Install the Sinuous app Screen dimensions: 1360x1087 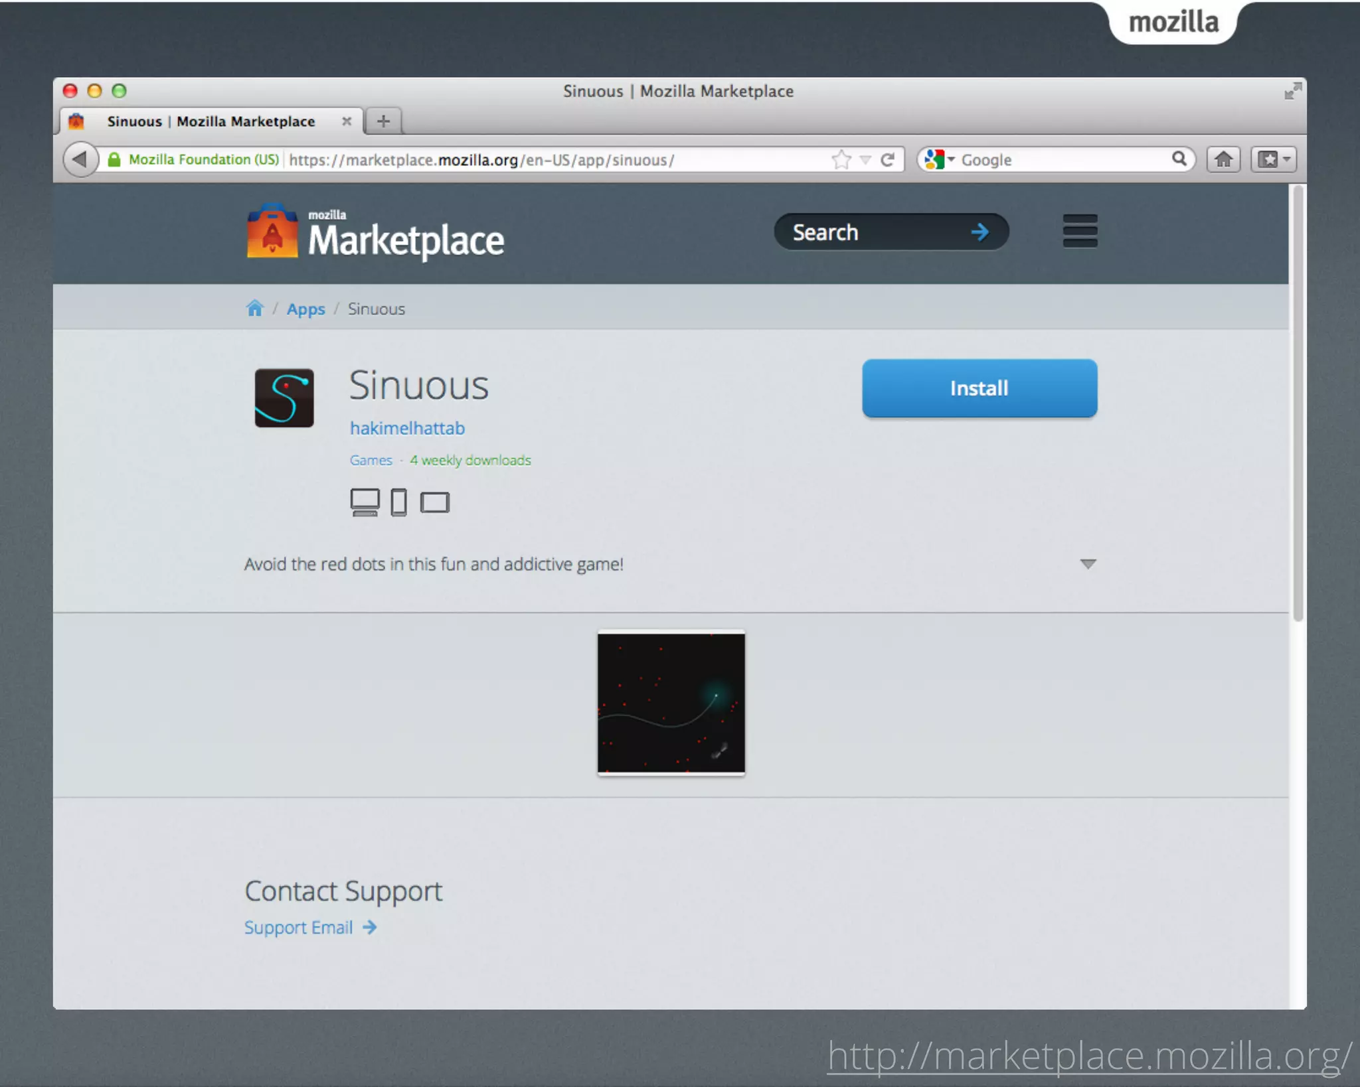(x=979, y=388)
